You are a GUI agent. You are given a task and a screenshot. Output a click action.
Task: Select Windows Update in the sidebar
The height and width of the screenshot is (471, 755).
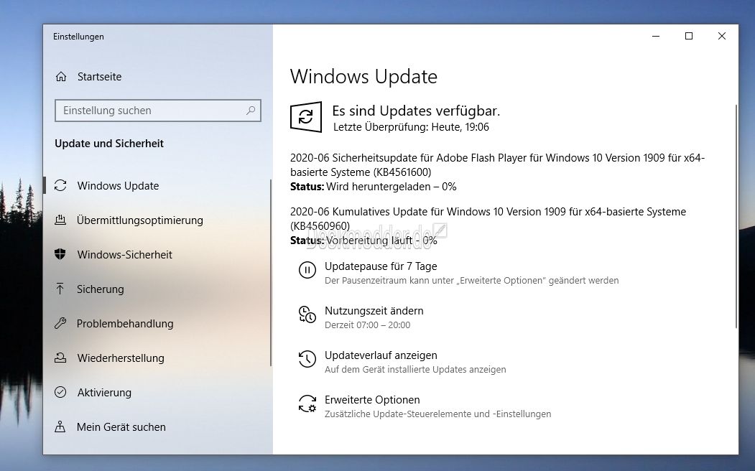(x=118, y=186)
